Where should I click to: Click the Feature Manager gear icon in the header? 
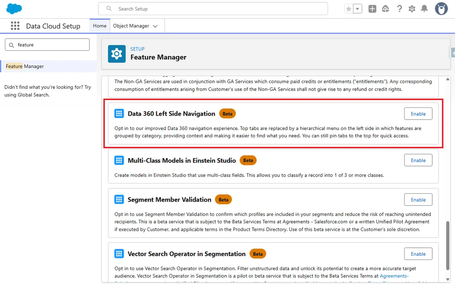[117, 54]
